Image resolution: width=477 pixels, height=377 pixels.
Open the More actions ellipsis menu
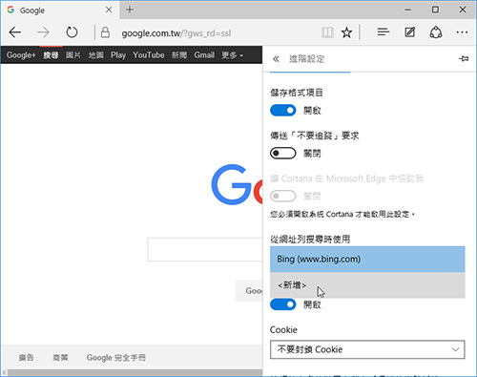pos(462,32)
